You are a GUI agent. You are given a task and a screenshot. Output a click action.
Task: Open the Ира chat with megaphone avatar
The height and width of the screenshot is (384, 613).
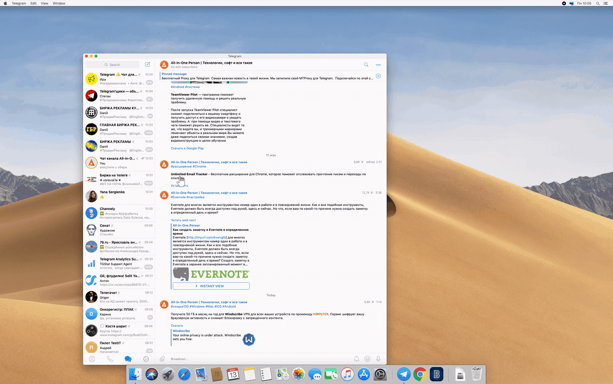(119, 79)
